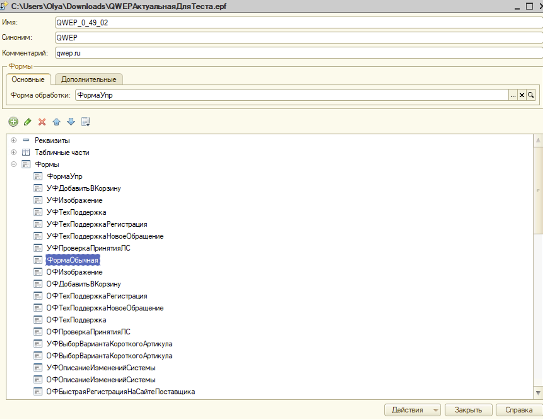Select the УФПроверкаПринятияЛС form
543x420 pixels.
[x=88, y=248]
